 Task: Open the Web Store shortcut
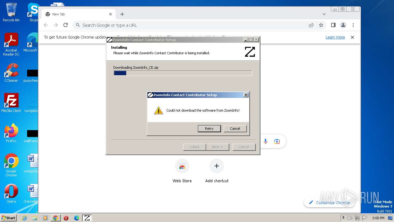click(182, 171)
